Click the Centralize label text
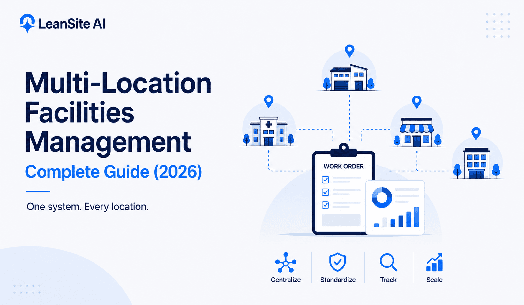 286,280
